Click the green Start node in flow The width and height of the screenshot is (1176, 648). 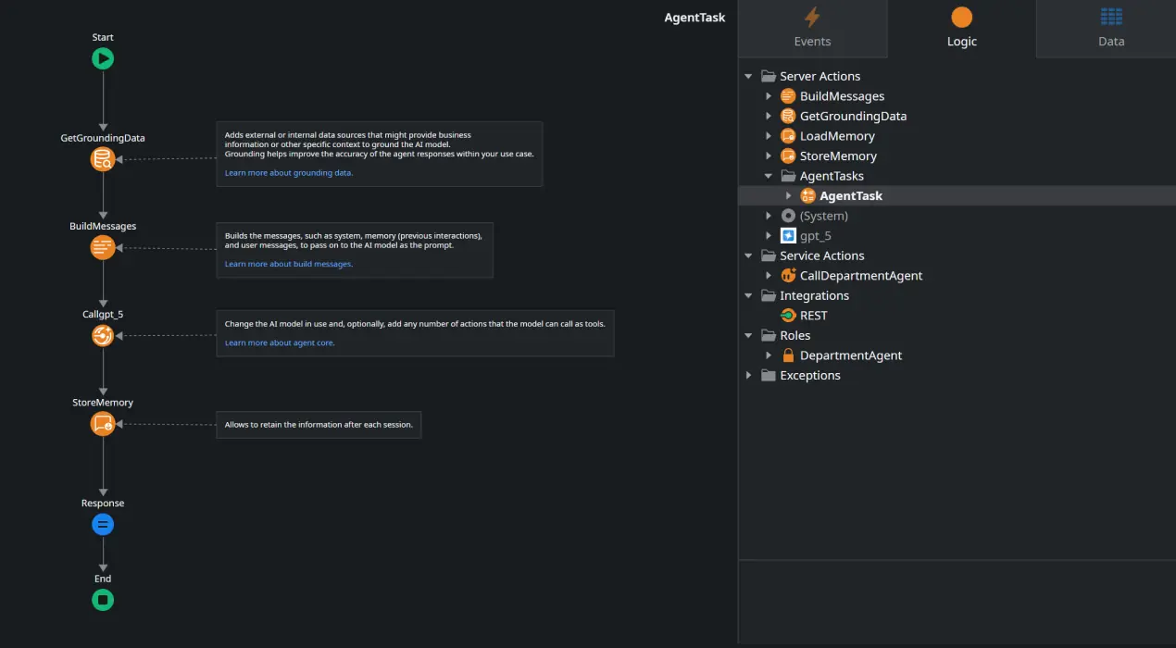(x=103, y=59)
